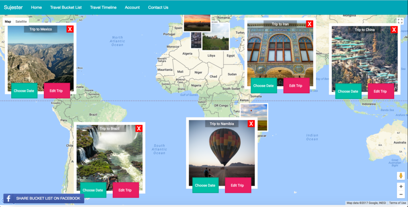Screen dimensions: 408x207
Task: Select the Mexico canyon photo
Action: 41,57
